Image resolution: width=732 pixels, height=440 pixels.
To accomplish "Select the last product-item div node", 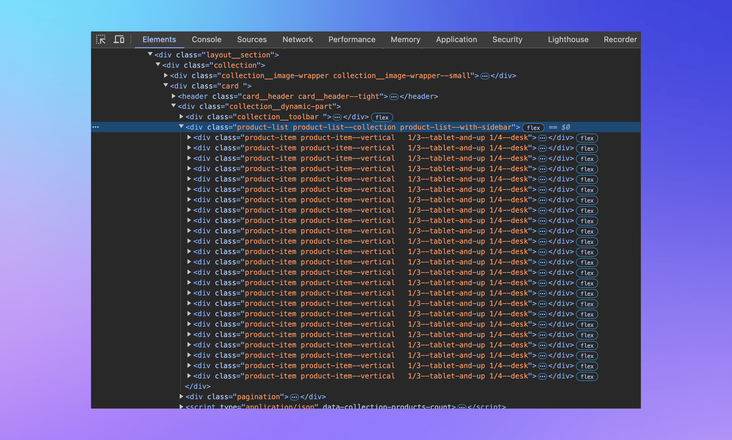I will tap(292, 376).
